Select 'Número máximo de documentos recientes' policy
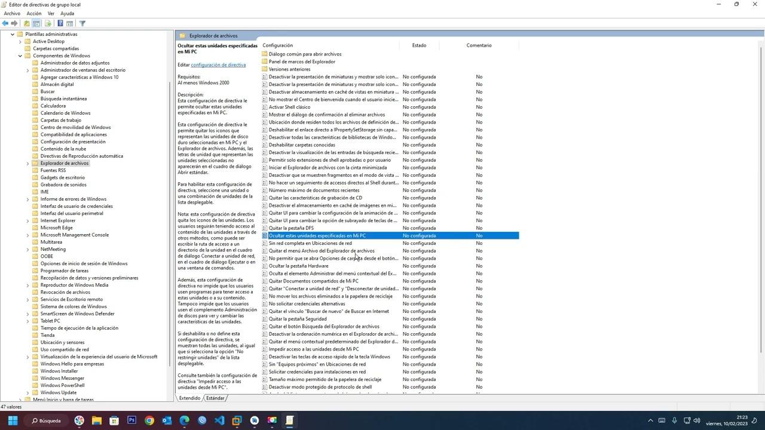 click(x=314, y=190)
